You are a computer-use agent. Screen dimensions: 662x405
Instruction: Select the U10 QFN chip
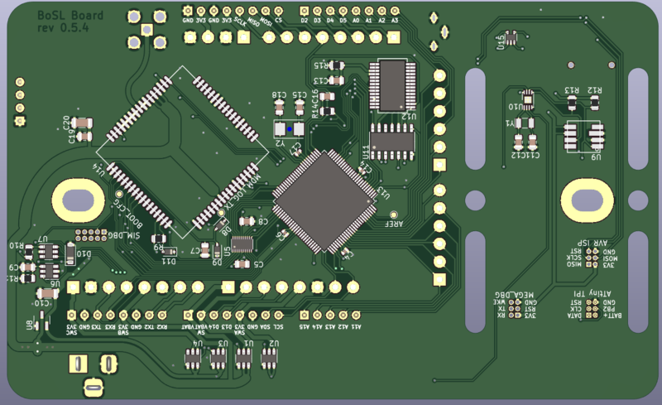tap(528, 99)
